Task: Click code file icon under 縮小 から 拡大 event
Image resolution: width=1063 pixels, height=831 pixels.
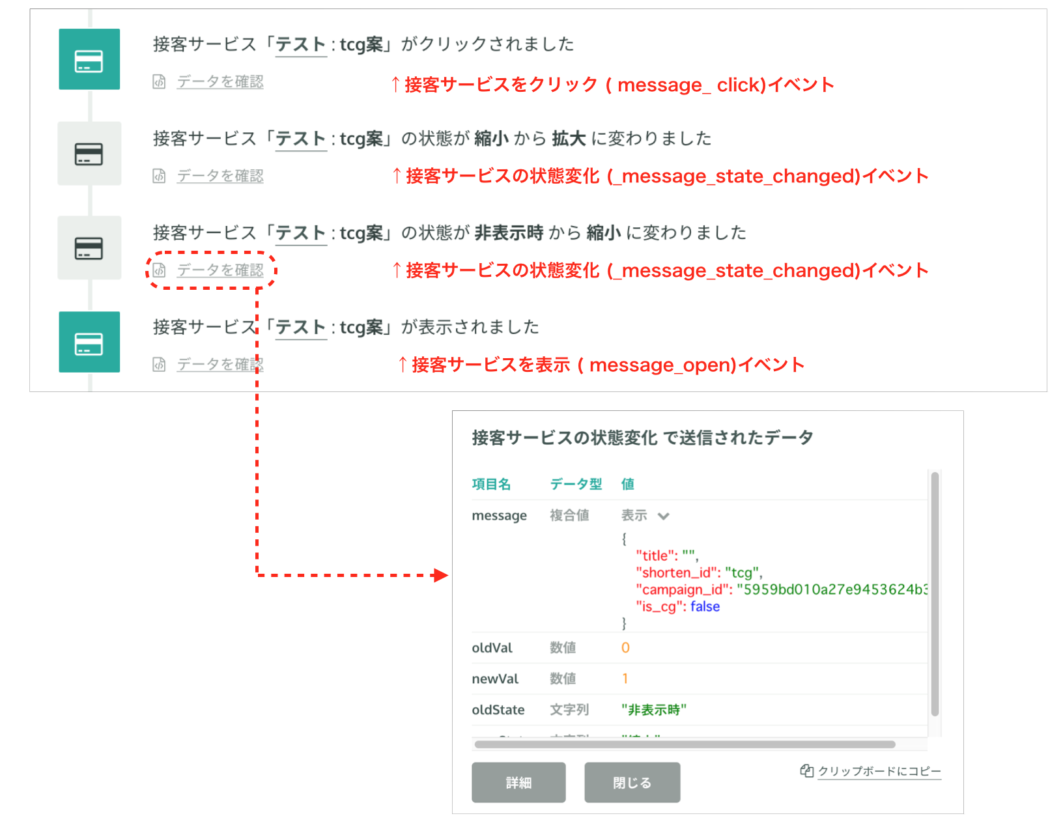Action: click(x=159, y=176)
